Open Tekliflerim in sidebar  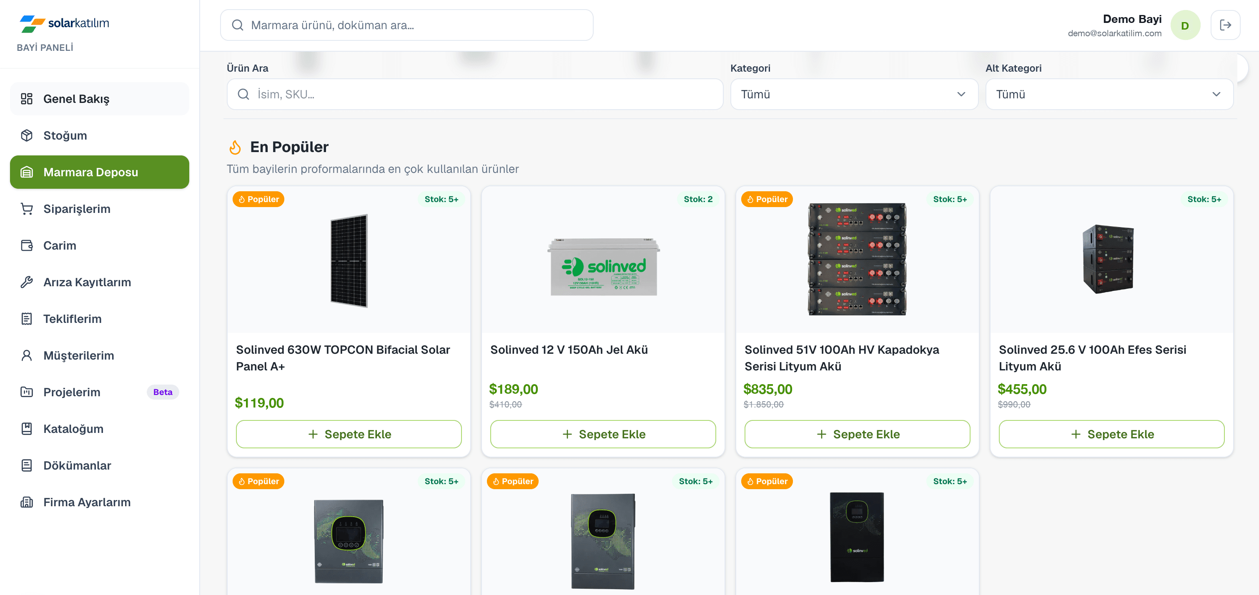99,318
